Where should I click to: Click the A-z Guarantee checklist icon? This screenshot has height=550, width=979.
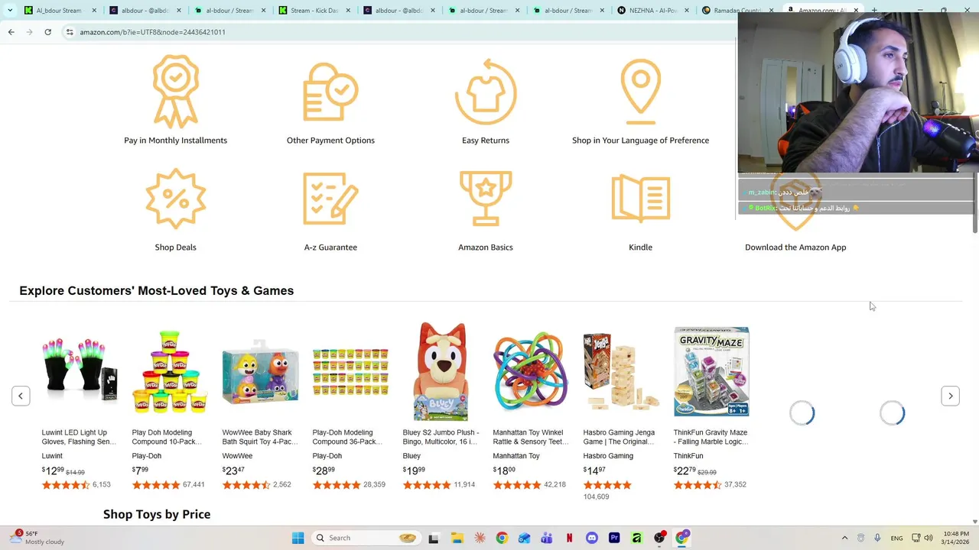click(x=330, y=198)
